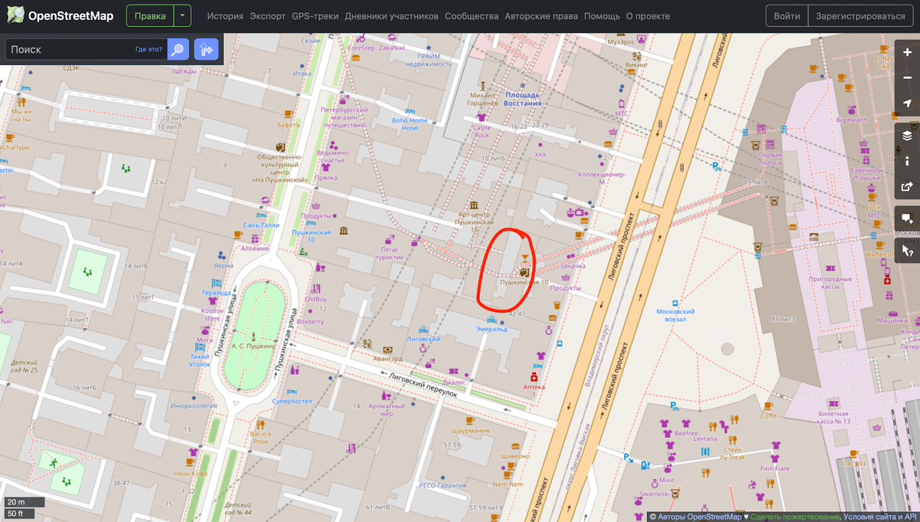
Task: Click the А. С. Пушкину monument icon
Action: 253,336
